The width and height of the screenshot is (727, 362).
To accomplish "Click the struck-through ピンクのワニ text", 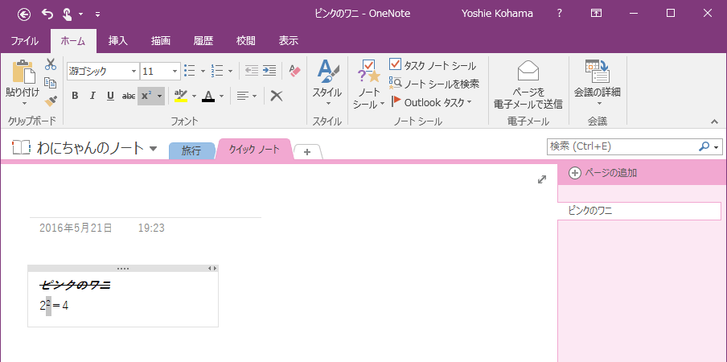I will (76, 285).
